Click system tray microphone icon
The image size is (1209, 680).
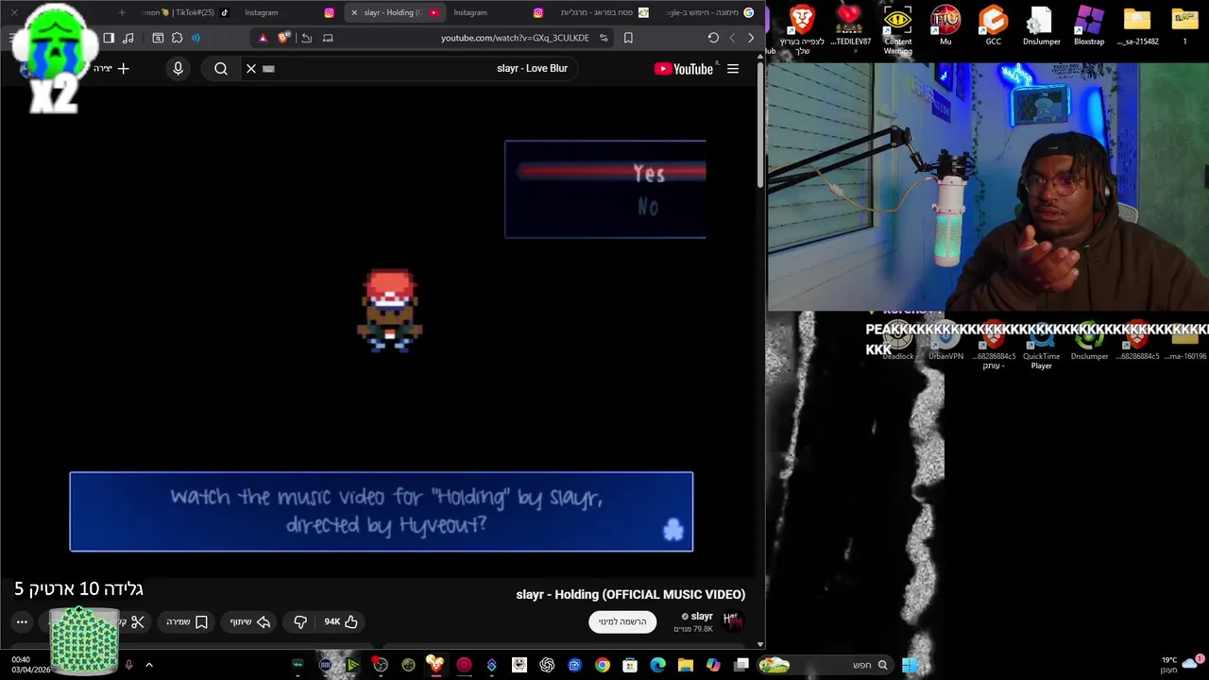click(128, 665)
